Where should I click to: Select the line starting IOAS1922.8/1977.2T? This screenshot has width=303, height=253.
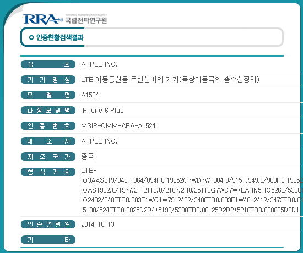click(192, 190)
